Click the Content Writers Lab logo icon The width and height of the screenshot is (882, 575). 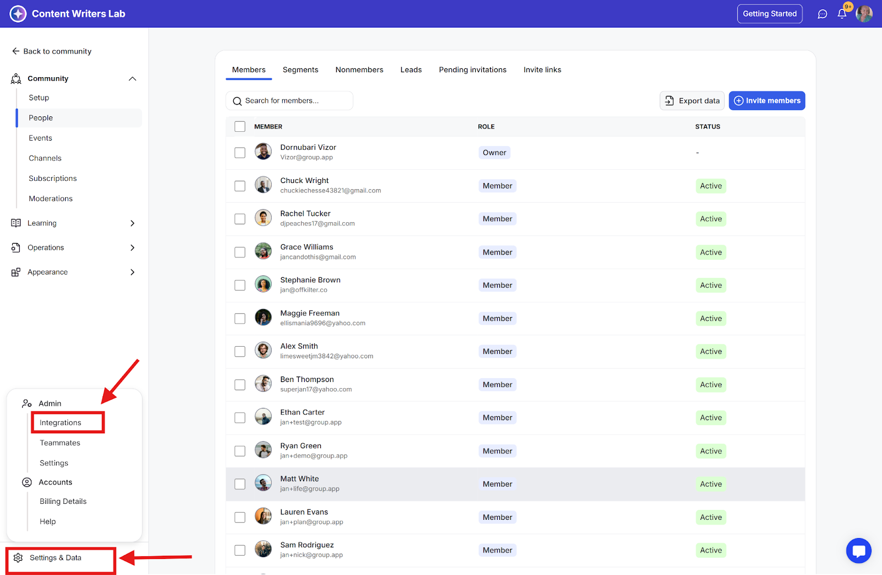pyautogui.click(x=18, y=14)
